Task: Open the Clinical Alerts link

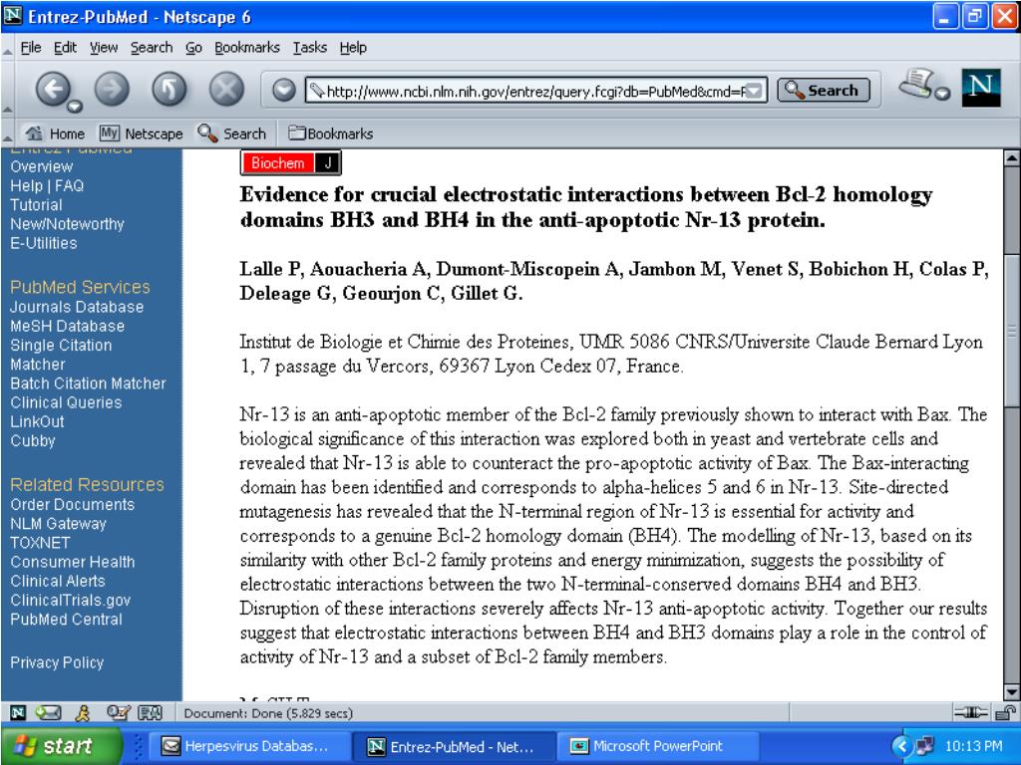Action: pyautogui.click(x=57, y=581)
